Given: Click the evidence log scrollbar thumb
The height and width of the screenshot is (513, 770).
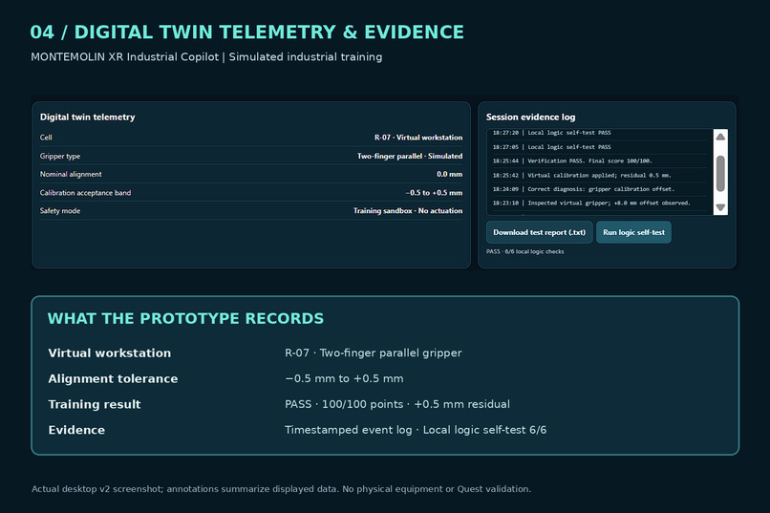Looking at the screenshot, I should click(x=720, y=173).
